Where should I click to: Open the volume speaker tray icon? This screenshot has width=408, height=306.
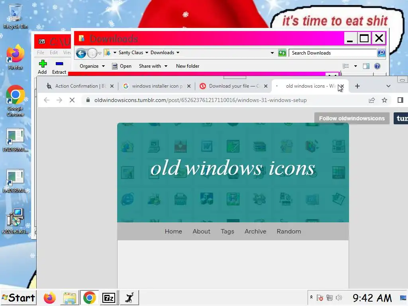point(339,298)
